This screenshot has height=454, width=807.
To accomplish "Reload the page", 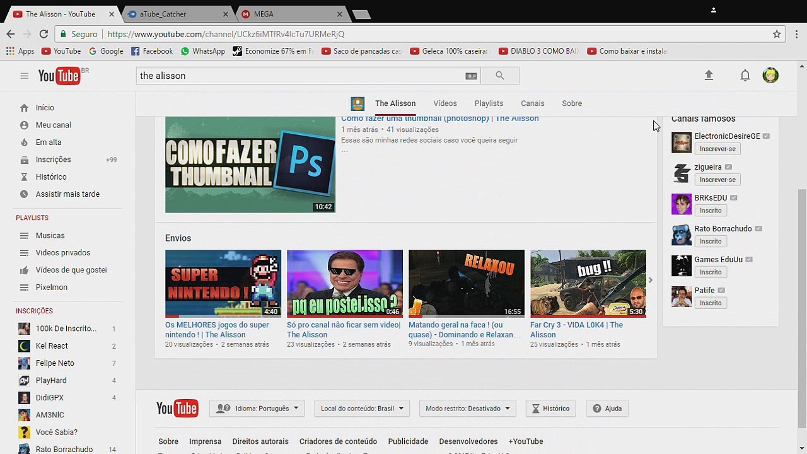I will pos(44,34).
